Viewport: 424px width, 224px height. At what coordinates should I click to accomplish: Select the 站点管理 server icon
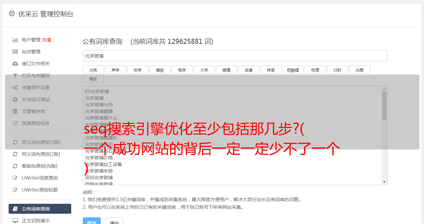[x=15, y=52]
